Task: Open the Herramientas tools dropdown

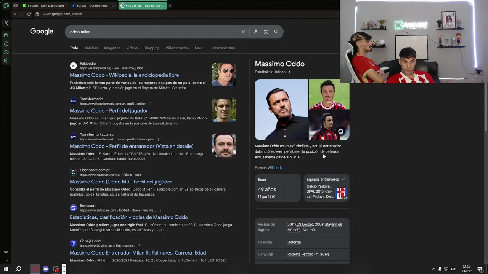Action: point(225,48)
